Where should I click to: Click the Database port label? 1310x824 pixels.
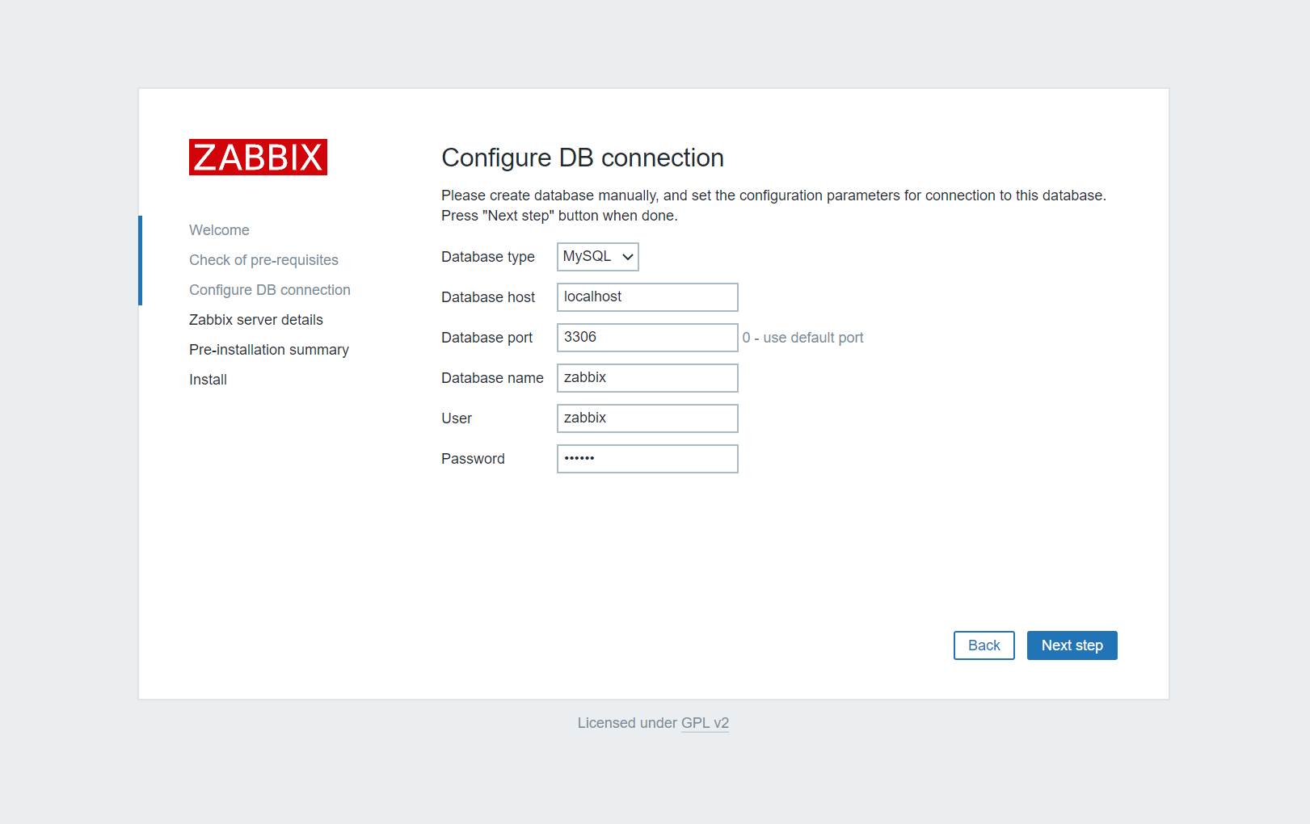(487, 338)
